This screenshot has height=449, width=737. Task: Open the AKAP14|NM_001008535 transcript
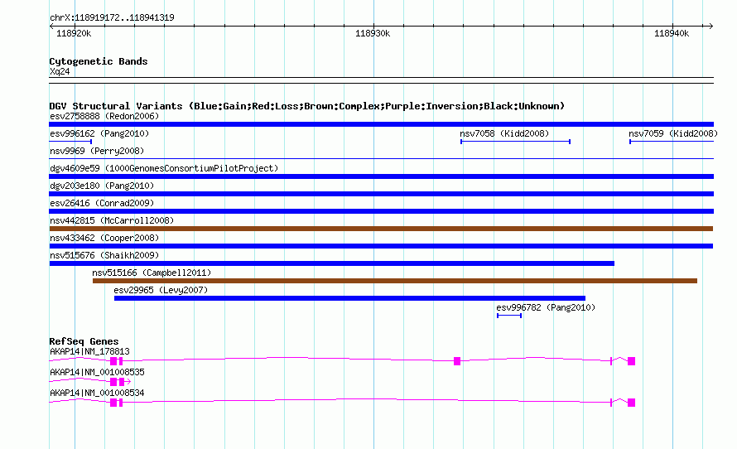coord(97,372)
